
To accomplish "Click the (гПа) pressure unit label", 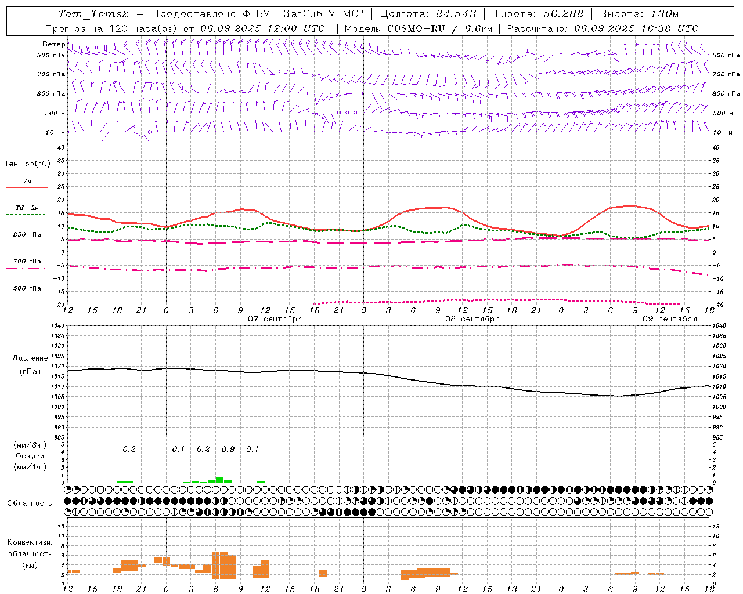I will click(30, 372).
